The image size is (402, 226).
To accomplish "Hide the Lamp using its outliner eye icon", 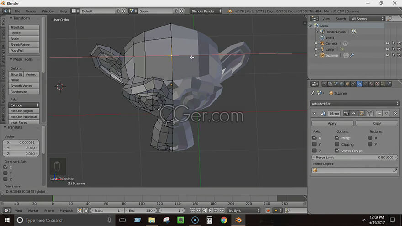I will (387, 49).
